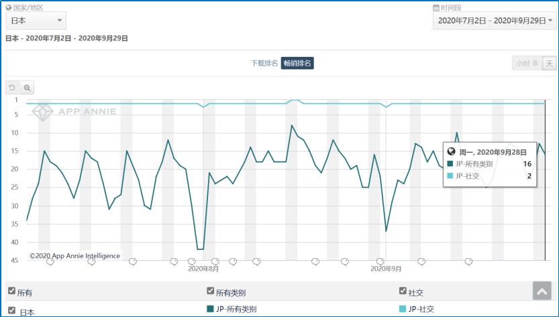Image resolution: width=559 pixels, height=317 pixels.
Task: Toggle the 社交 checkbox
Action: coord(403,291)
